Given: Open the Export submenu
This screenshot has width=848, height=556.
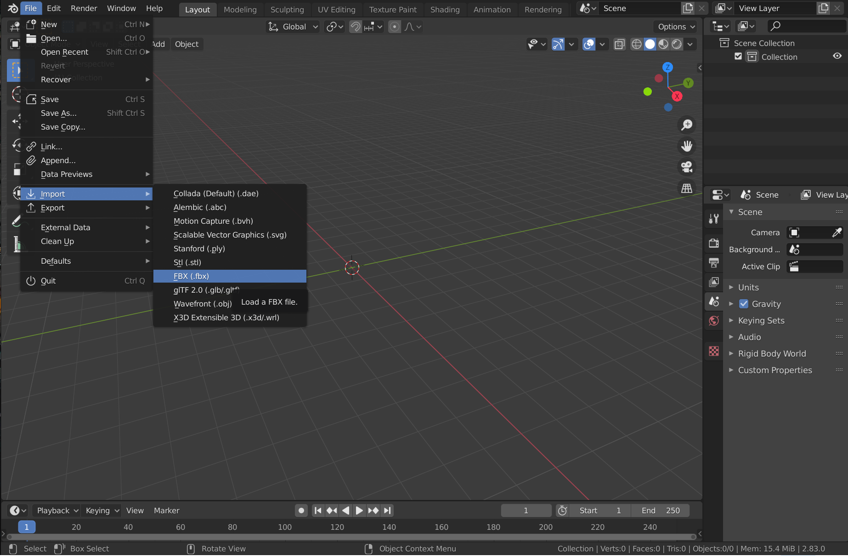Looking at the screenshot, I should 86,208.
